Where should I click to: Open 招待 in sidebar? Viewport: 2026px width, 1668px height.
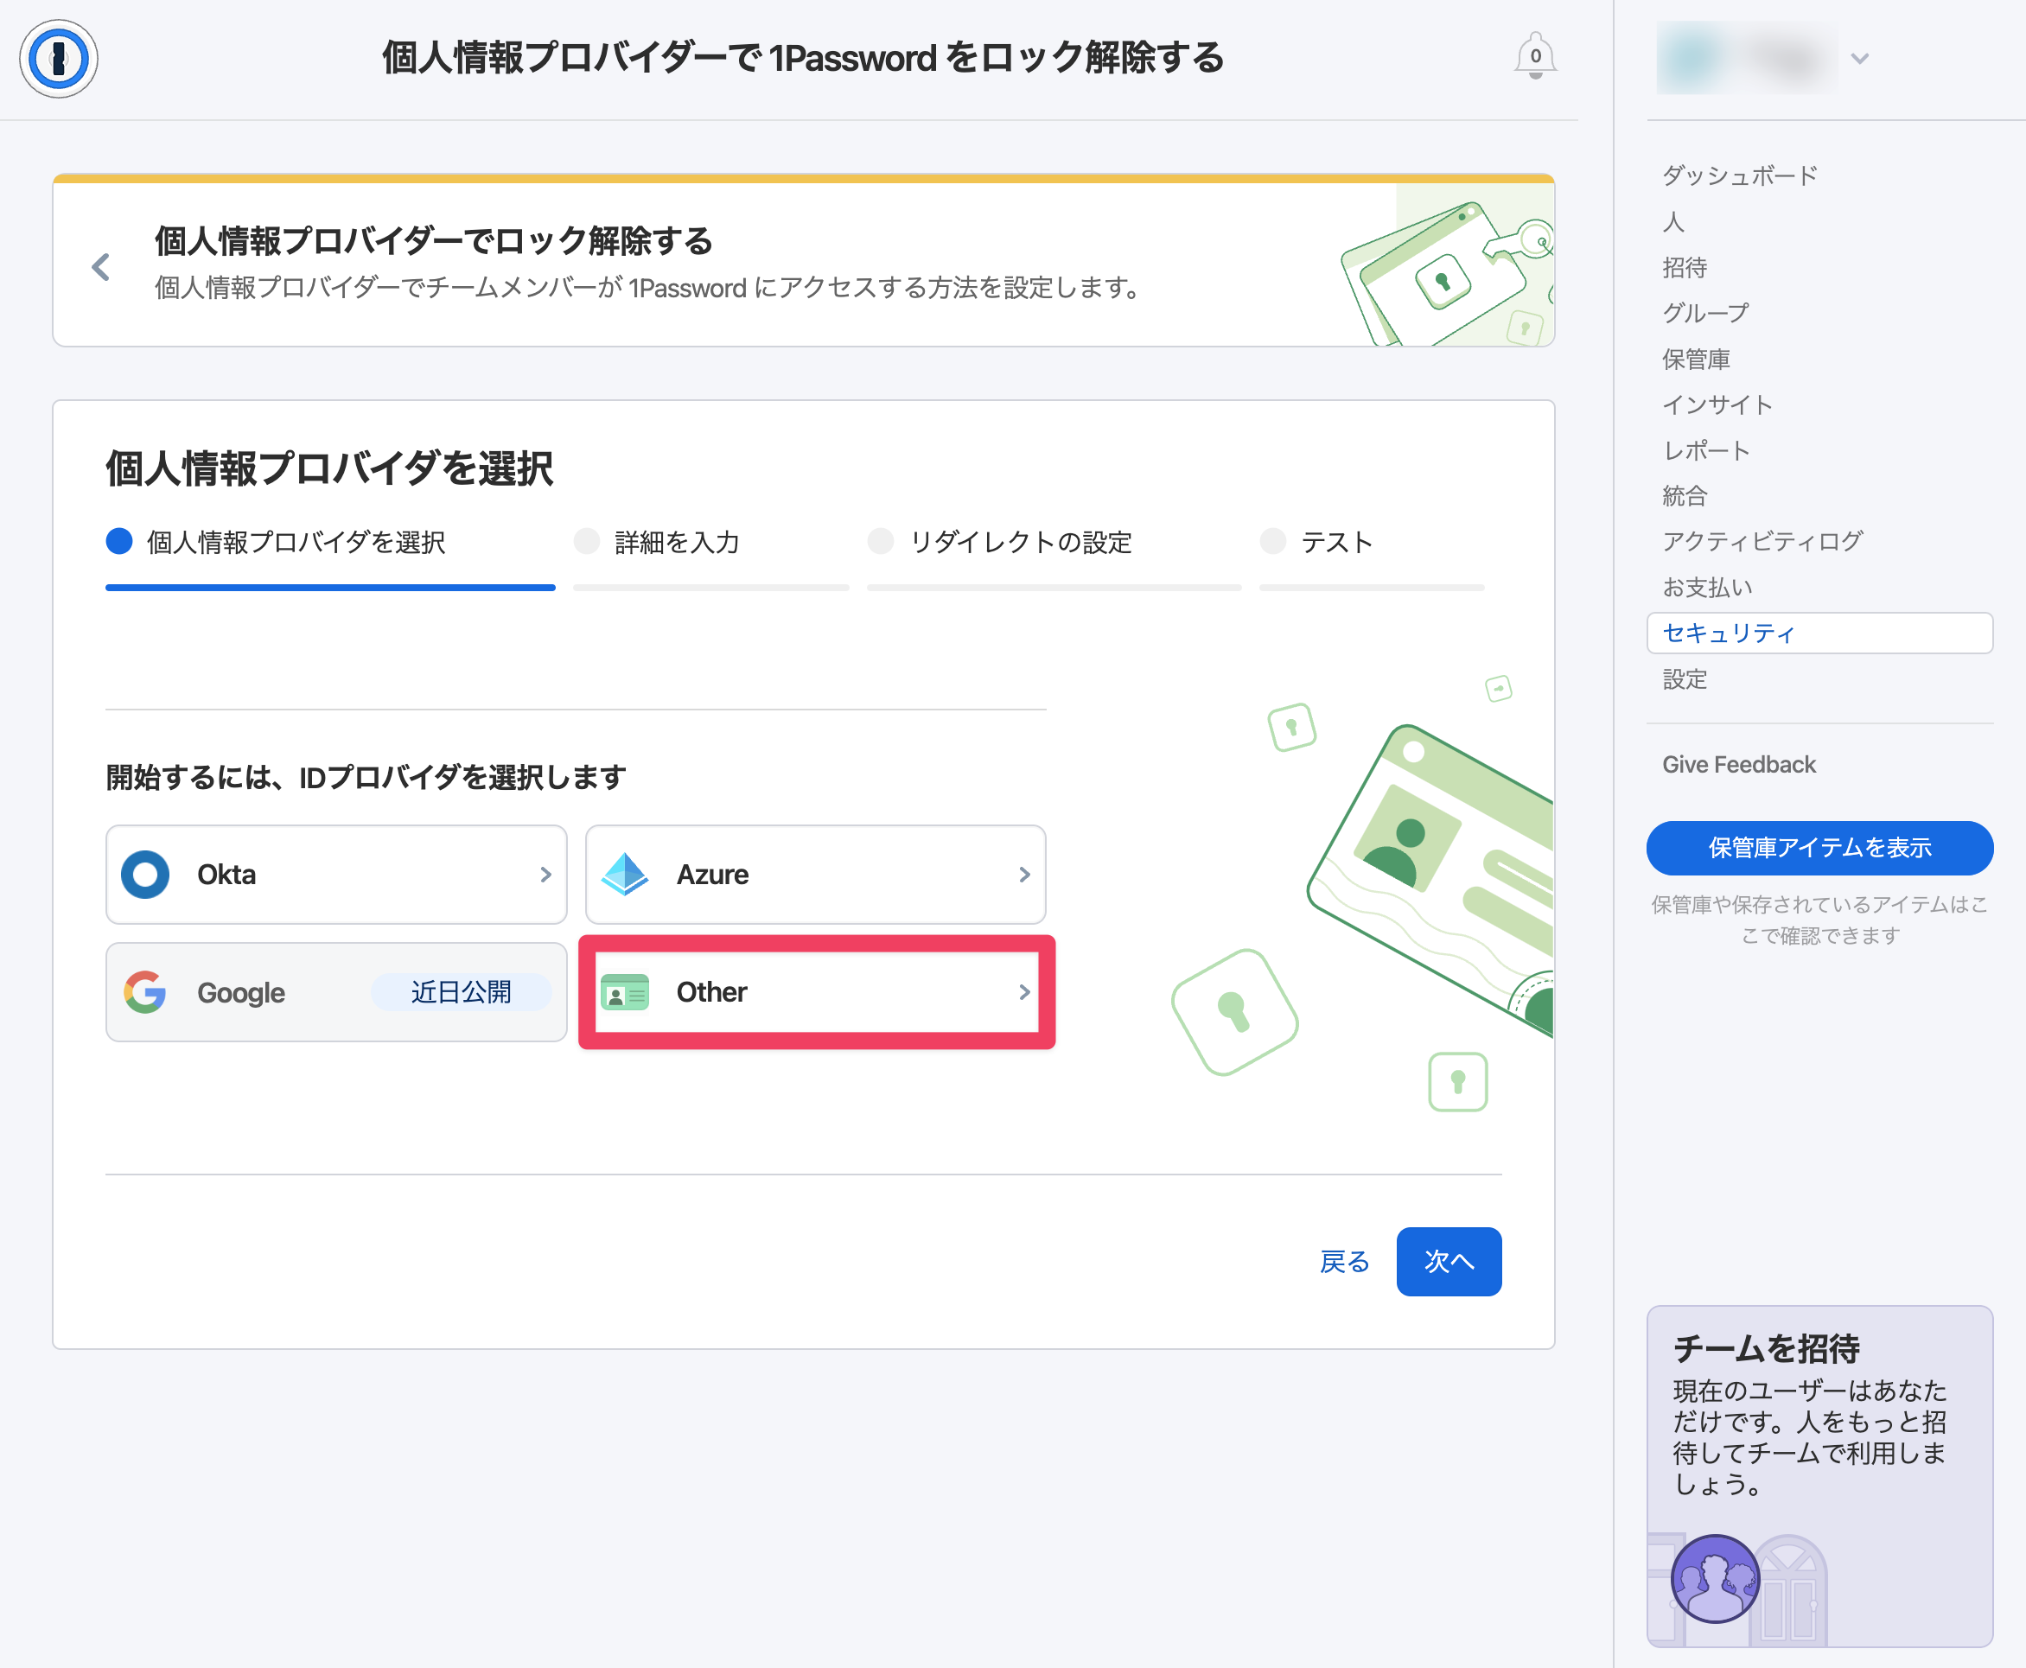pos(1684,267)
